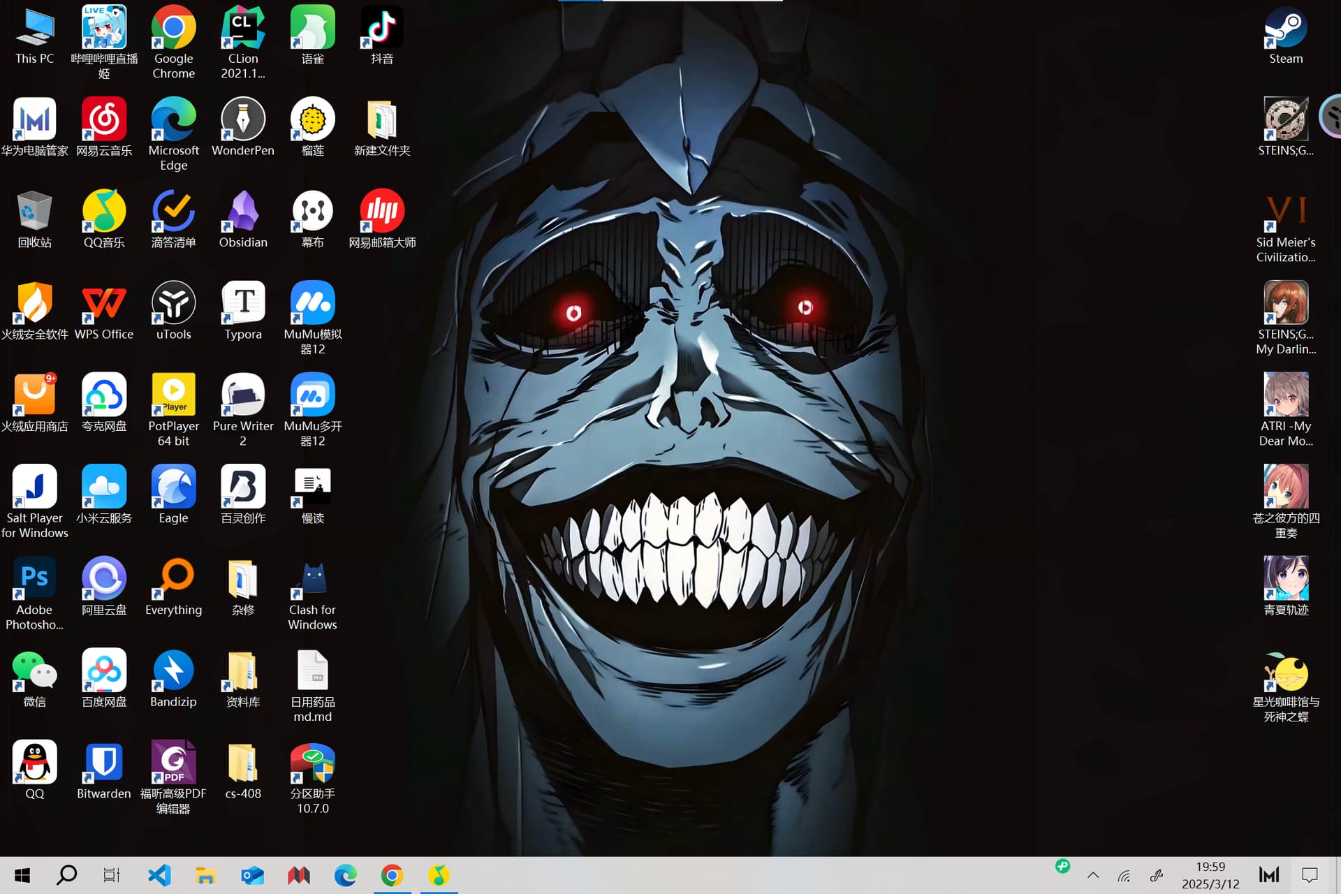Select the Everything search shortcut
The height and width of the screenshot is (894, 1341).
coord(173,587)
